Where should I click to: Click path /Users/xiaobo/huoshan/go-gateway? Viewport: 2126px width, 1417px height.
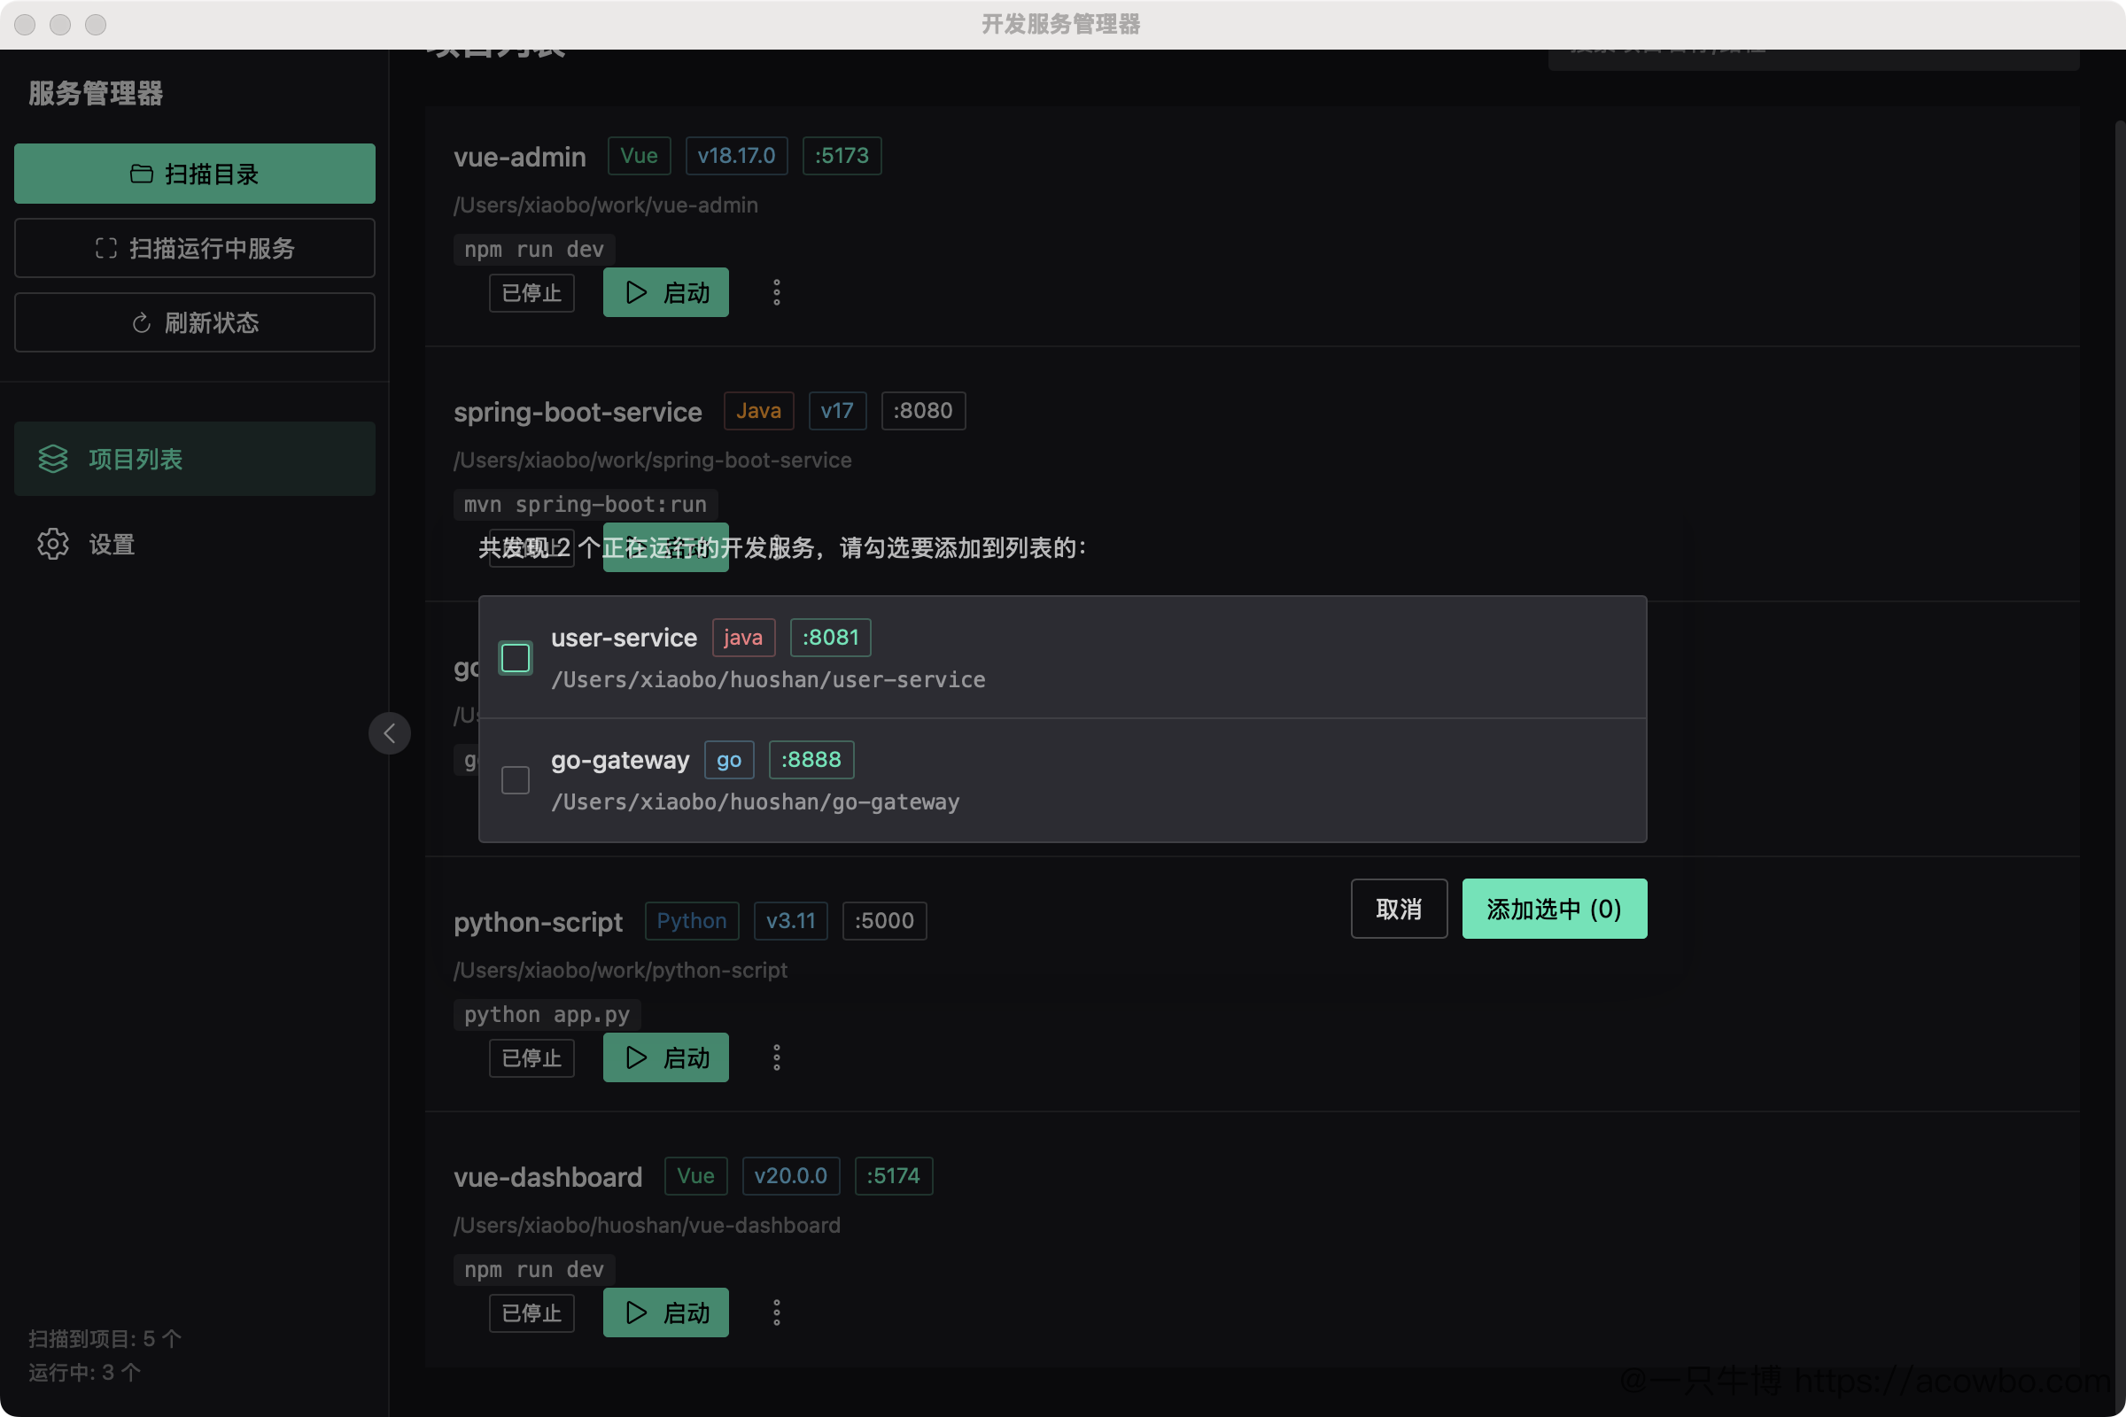[756, 801]
